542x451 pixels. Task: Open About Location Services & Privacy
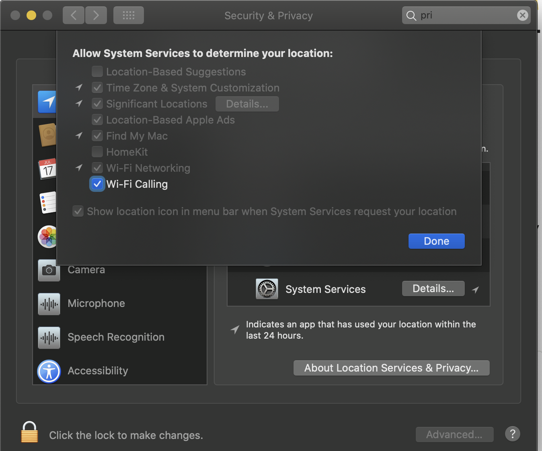point(392,368)
